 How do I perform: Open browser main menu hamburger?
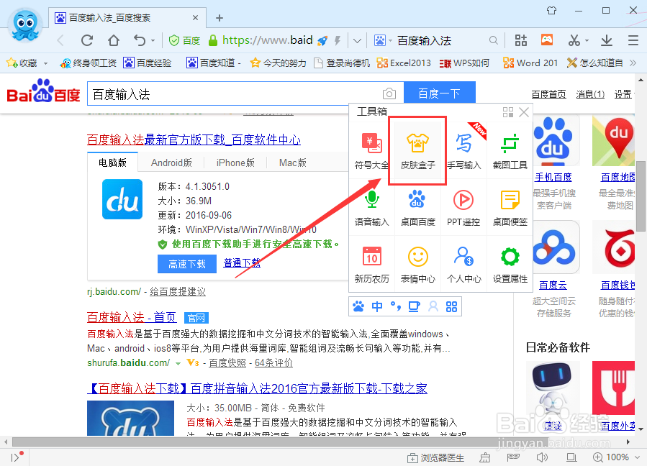tap(633, 40)
